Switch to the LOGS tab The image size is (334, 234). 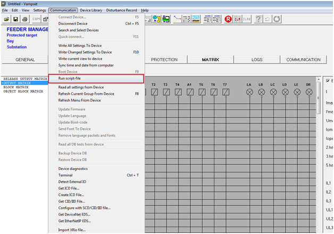[x=257, y=60]
